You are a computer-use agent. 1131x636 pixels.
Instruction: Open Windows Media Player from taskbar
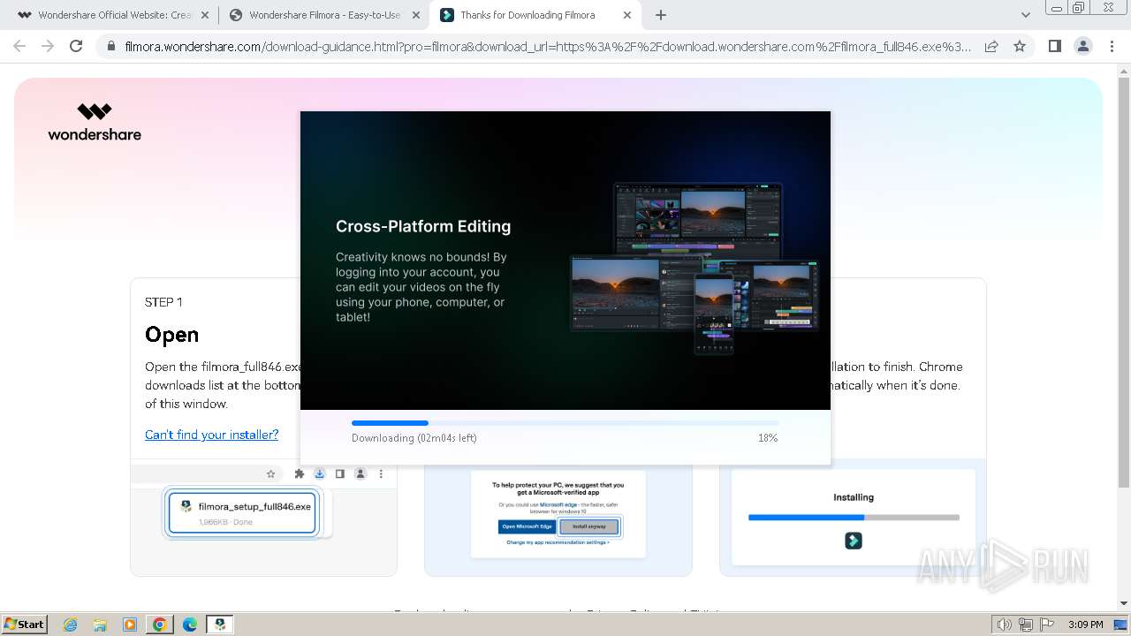click(x=130, y=625)
